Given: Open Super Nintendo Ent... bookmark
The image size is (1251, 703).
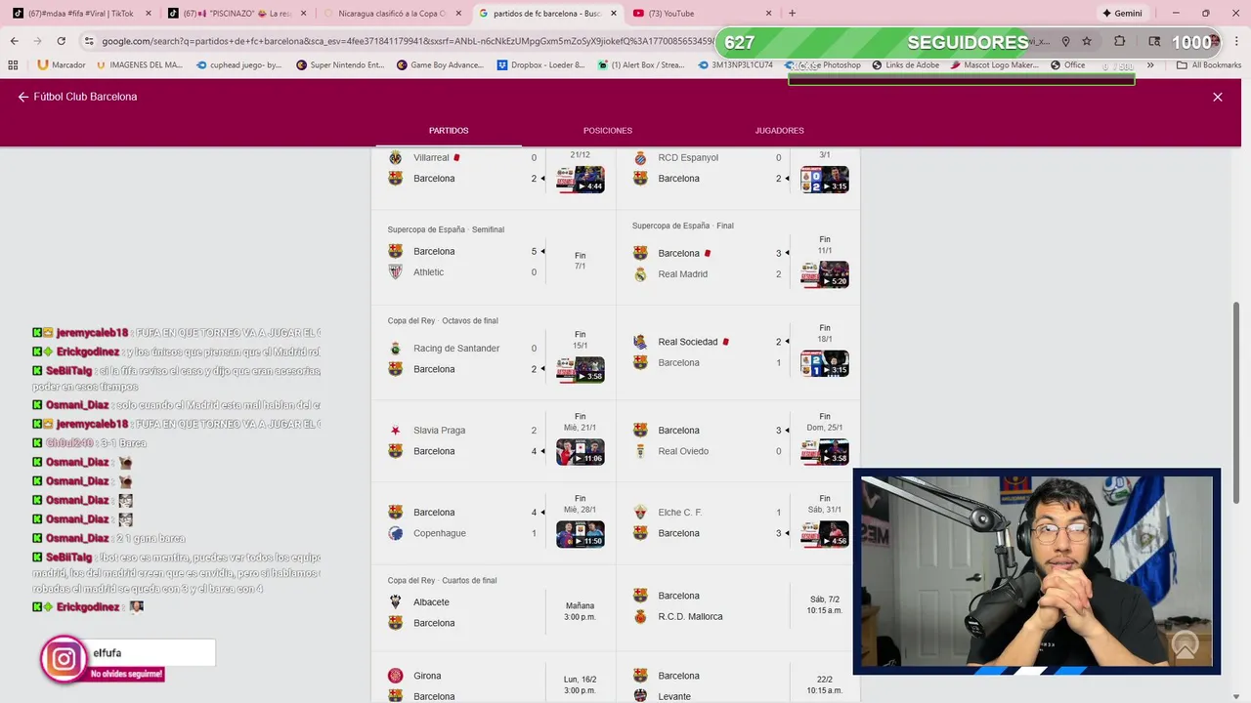Looking at the screenshot, I should (340, 65).
